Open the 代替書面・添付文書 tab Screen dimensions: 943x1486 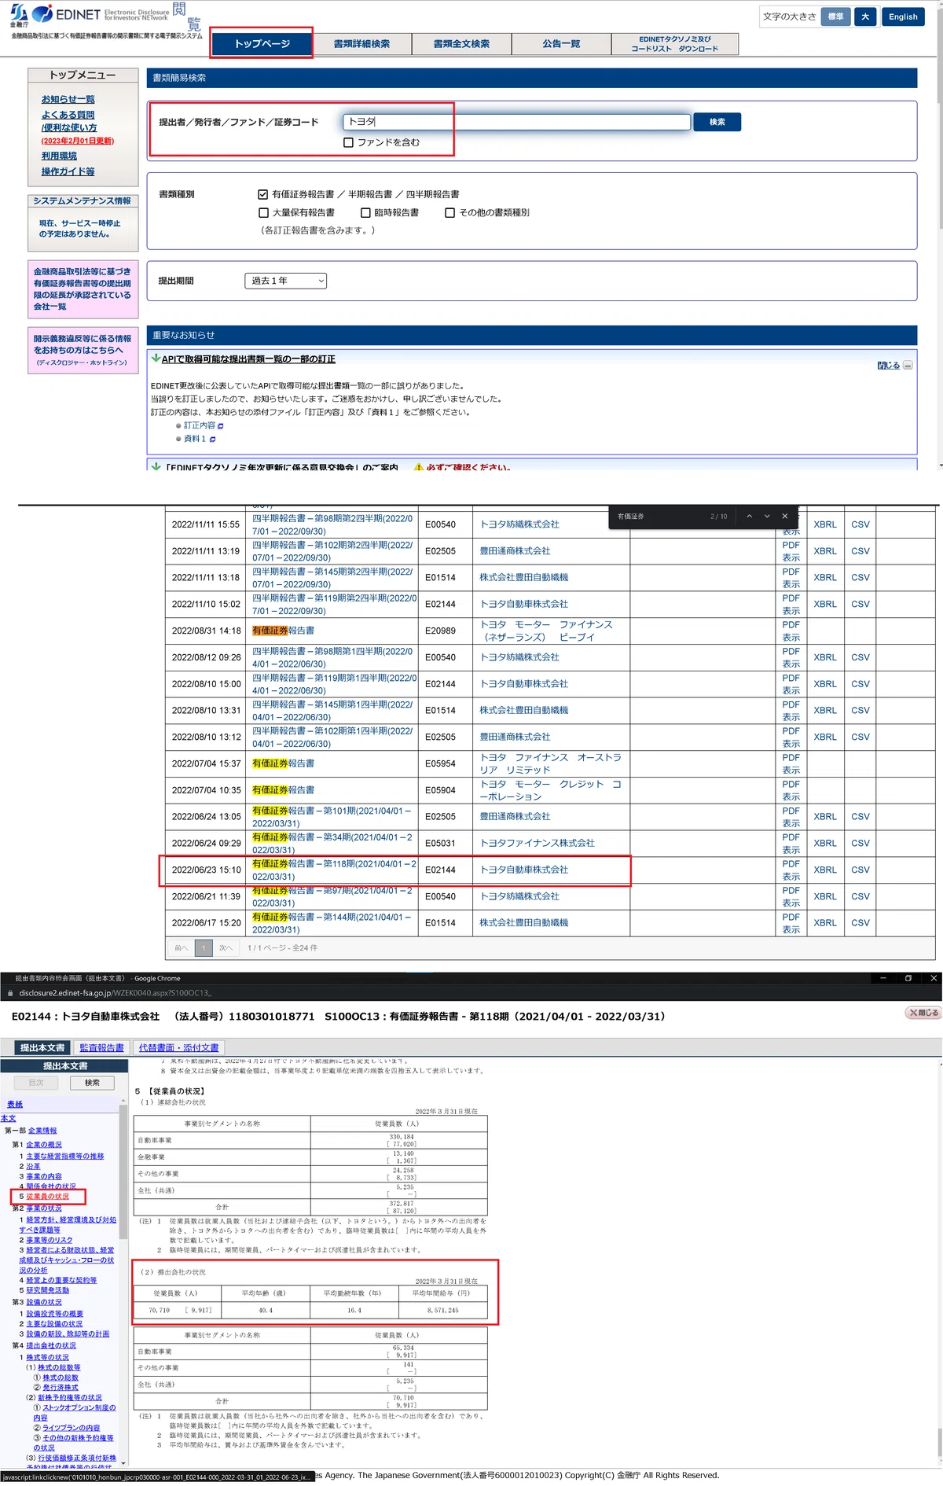pyautogui.click(x=179, y=1047)
